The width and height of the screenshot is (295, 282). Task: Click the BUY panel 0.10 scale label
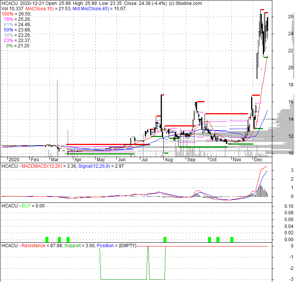pos(289,206)
